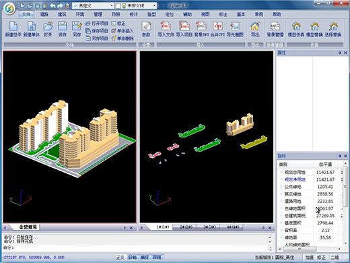Click the 指标 panel pin menu arrow
The height and width of the screenshot is (263, 350).
click(x=340, y=156)
